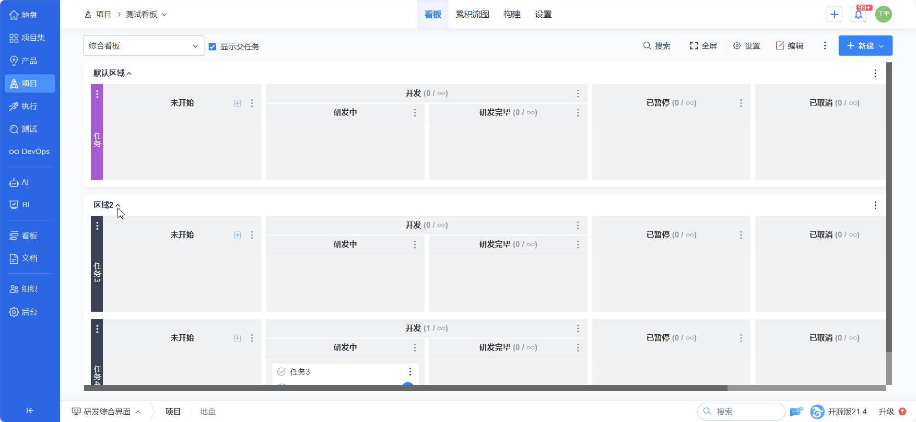This screenshot has height=422, width=916.
Task: Open the toolbar more-options dots beside 编辑
Action: coord(825,46)
